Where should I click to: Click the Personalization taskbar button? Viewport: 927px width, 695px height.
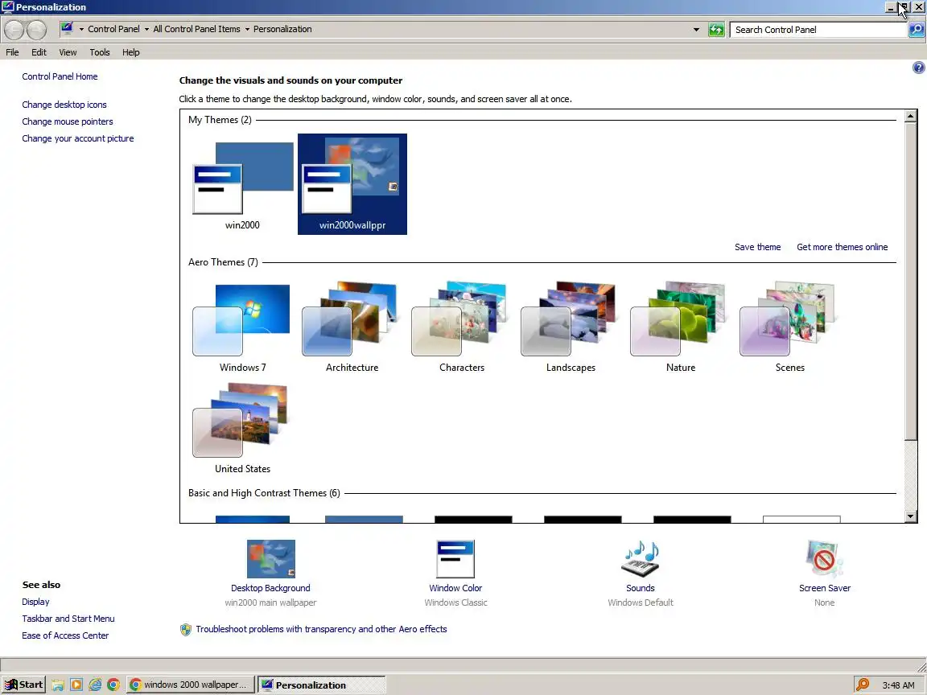322,685
